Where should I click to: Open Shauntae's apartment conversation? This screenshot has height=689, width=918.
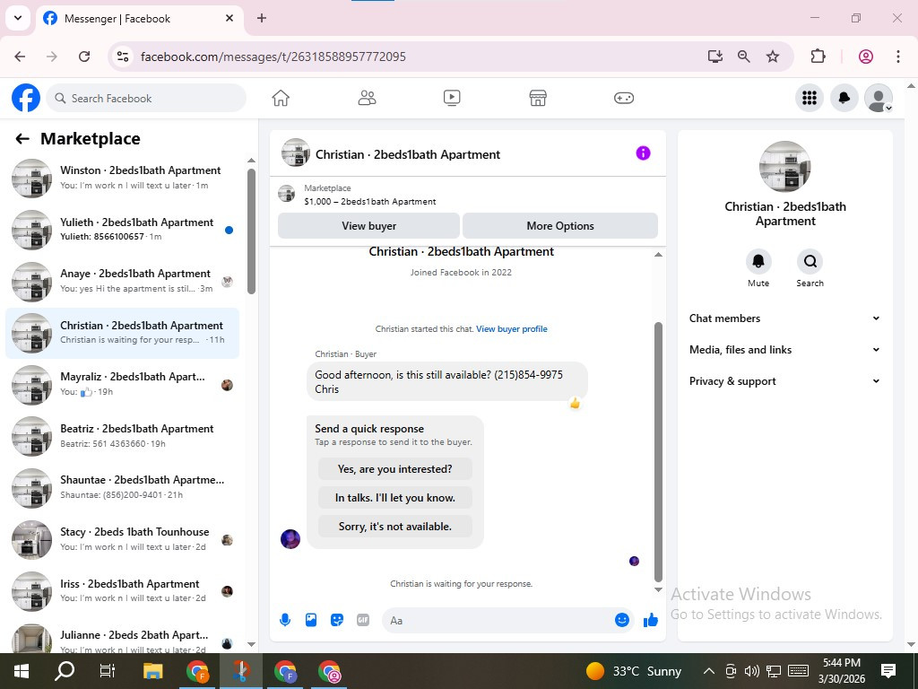pyautogui.click(x=122, y=487)
